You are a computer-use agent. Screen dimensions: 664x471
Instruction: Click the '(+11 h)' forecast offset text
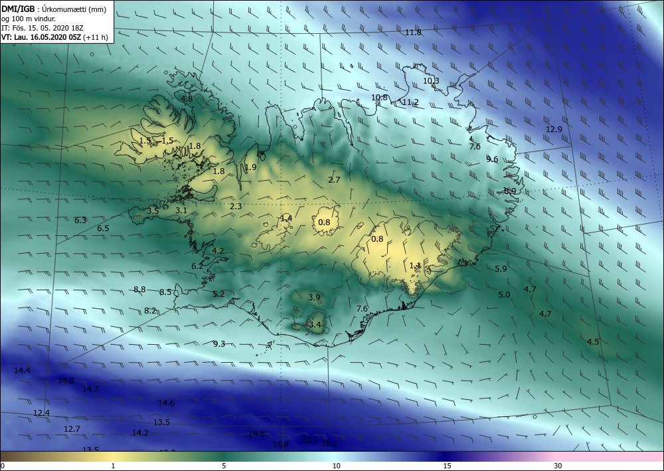coord(96,37)
